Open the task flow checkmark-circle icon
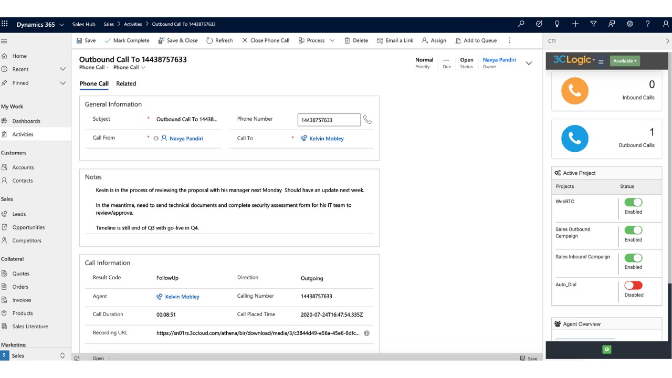Image resolution: width=672 pixels, height=378 pixels. (539, 24)
